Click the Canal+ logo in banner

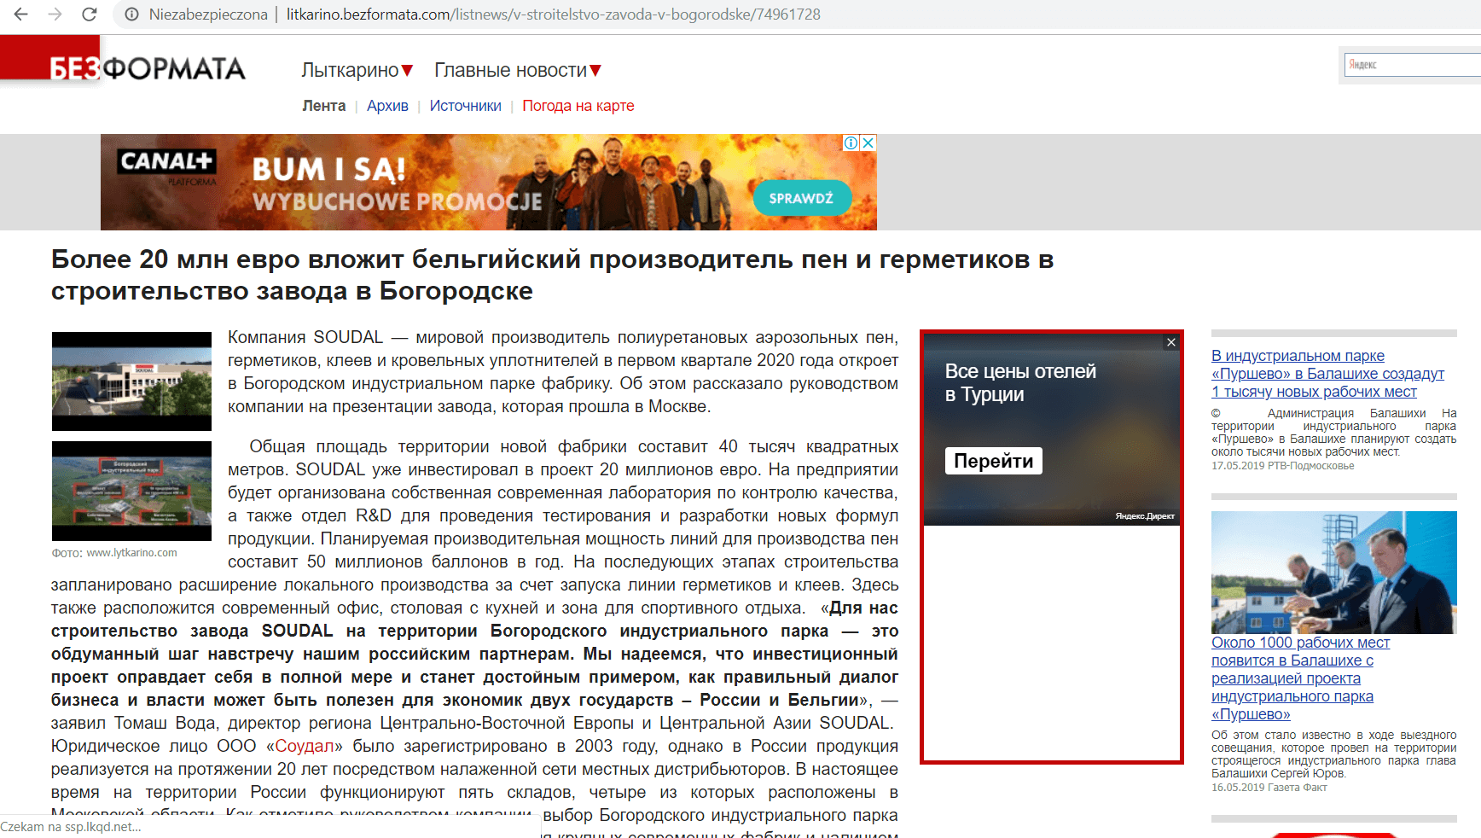point(166,161)
